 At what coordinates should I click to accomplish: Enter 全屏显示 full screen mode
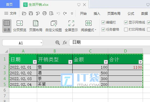pos(71,26)
